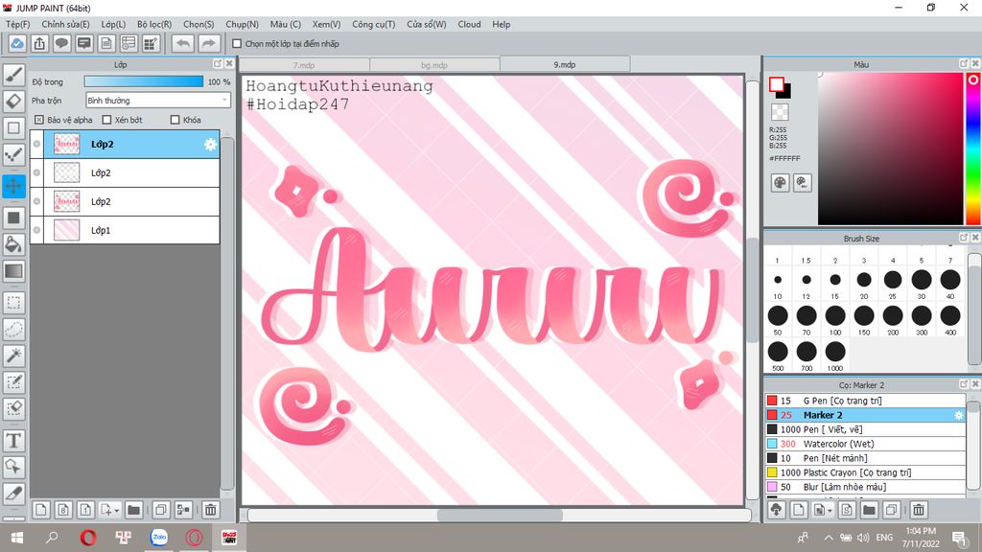Open the Chỉnh sửa(E) menu
982x552 pixels.
[x=65, y=24]
